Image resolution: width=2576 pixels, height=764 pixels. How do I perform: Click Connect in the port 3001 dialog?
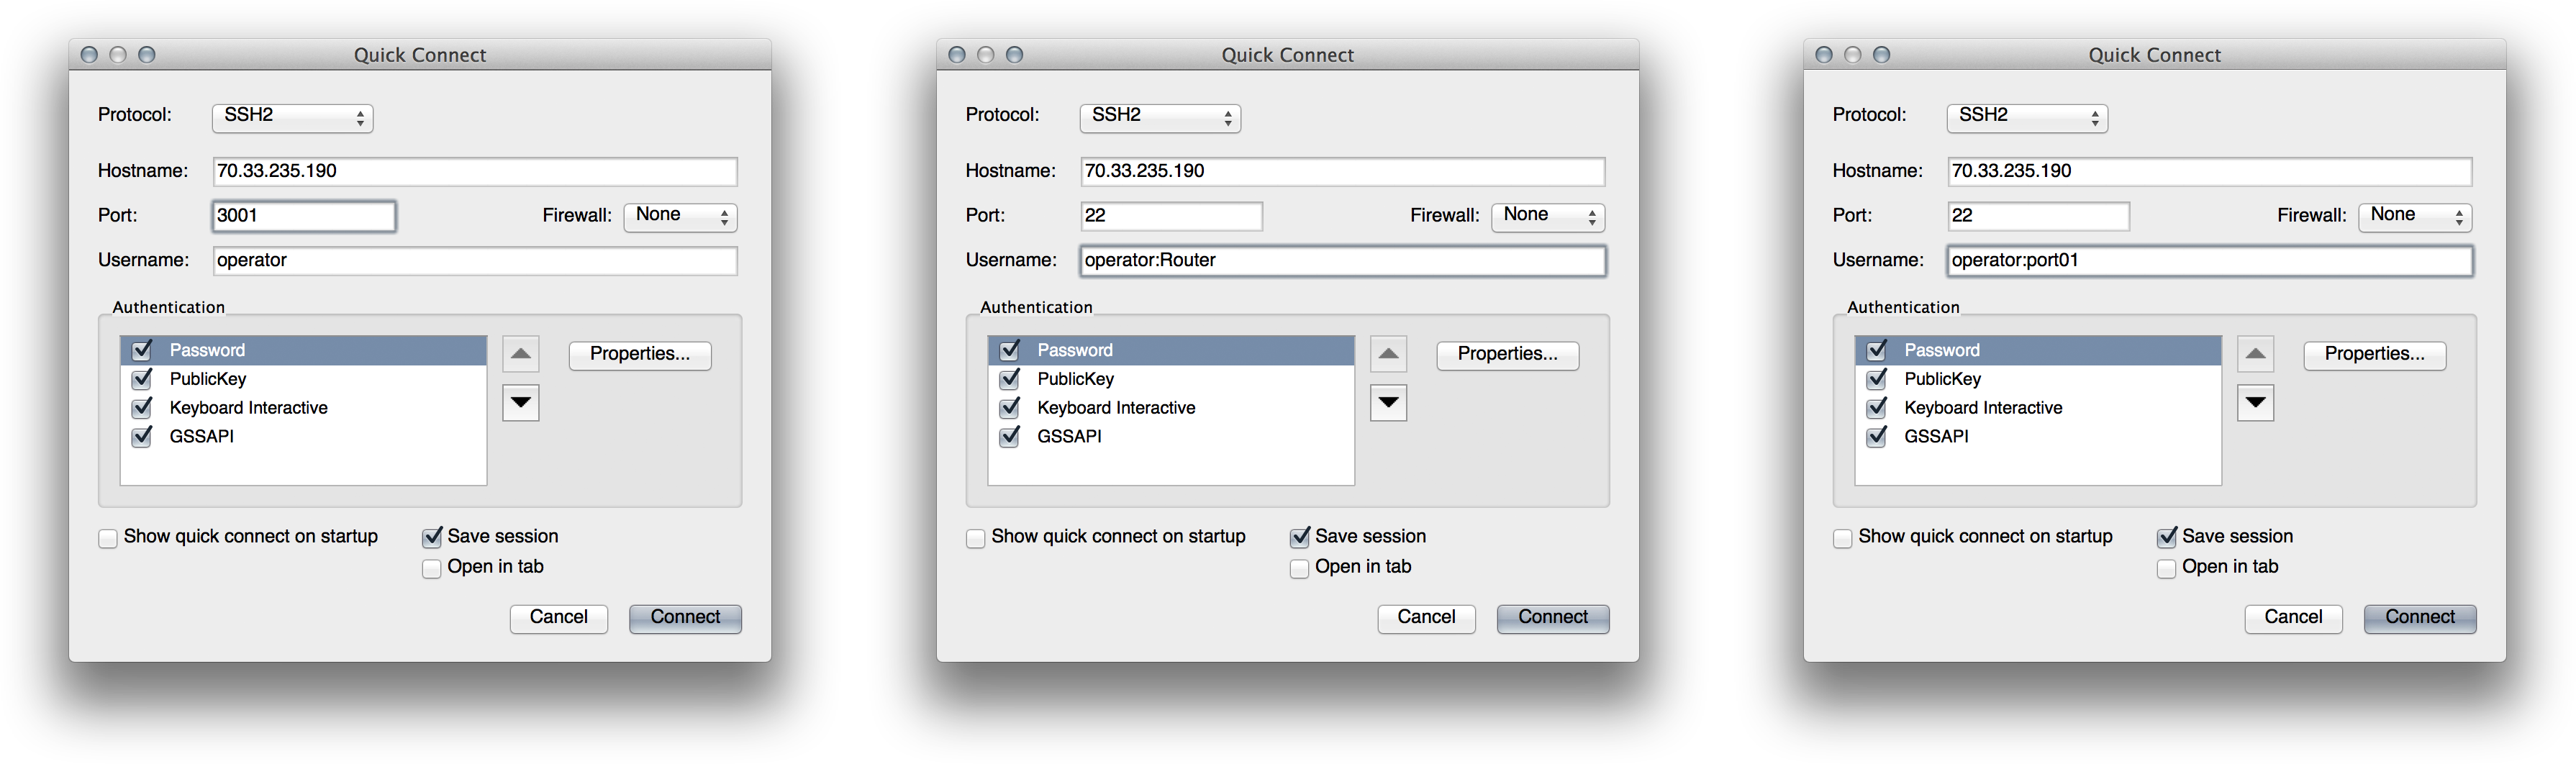pyautogui.click(x=685, y=617)
